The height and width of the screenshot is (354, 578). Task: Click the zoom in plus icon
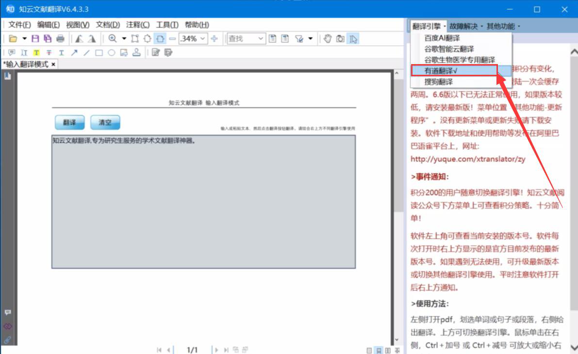point(214,39)
